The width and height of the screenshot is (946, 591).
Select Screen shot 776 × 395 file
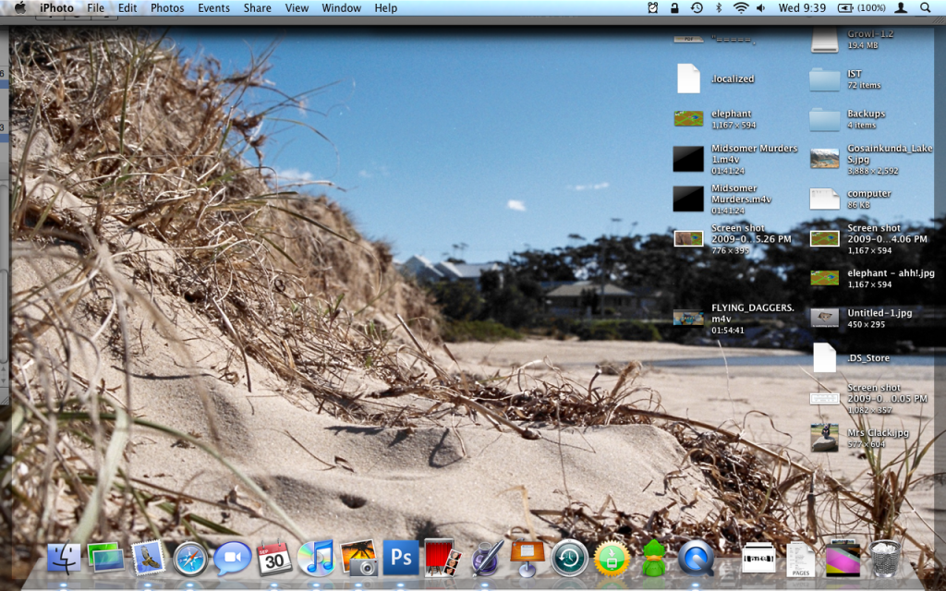(688, 239)
